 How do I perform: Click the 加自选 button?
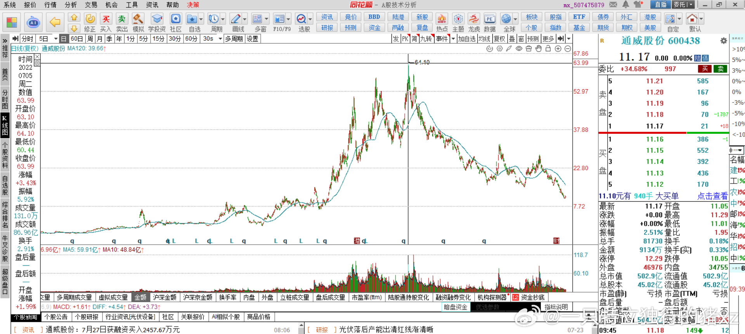pyautogui.click(x=467, y=39)
